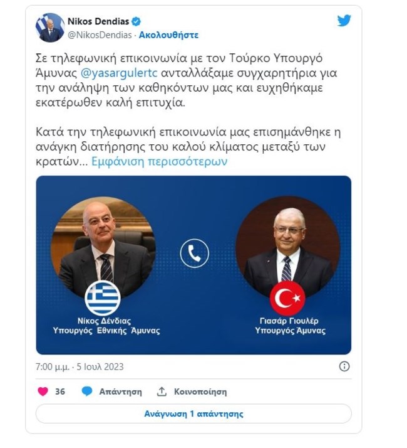Open the attached phone call image
The image size is (407, 448).
(x=193, y=265)
